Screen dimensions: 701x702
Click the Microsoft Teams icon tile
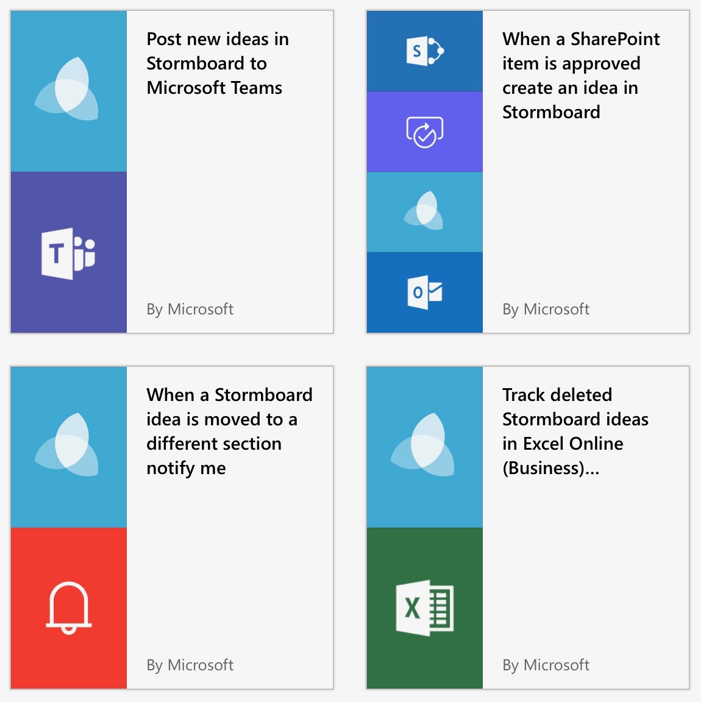coord(68,252)
